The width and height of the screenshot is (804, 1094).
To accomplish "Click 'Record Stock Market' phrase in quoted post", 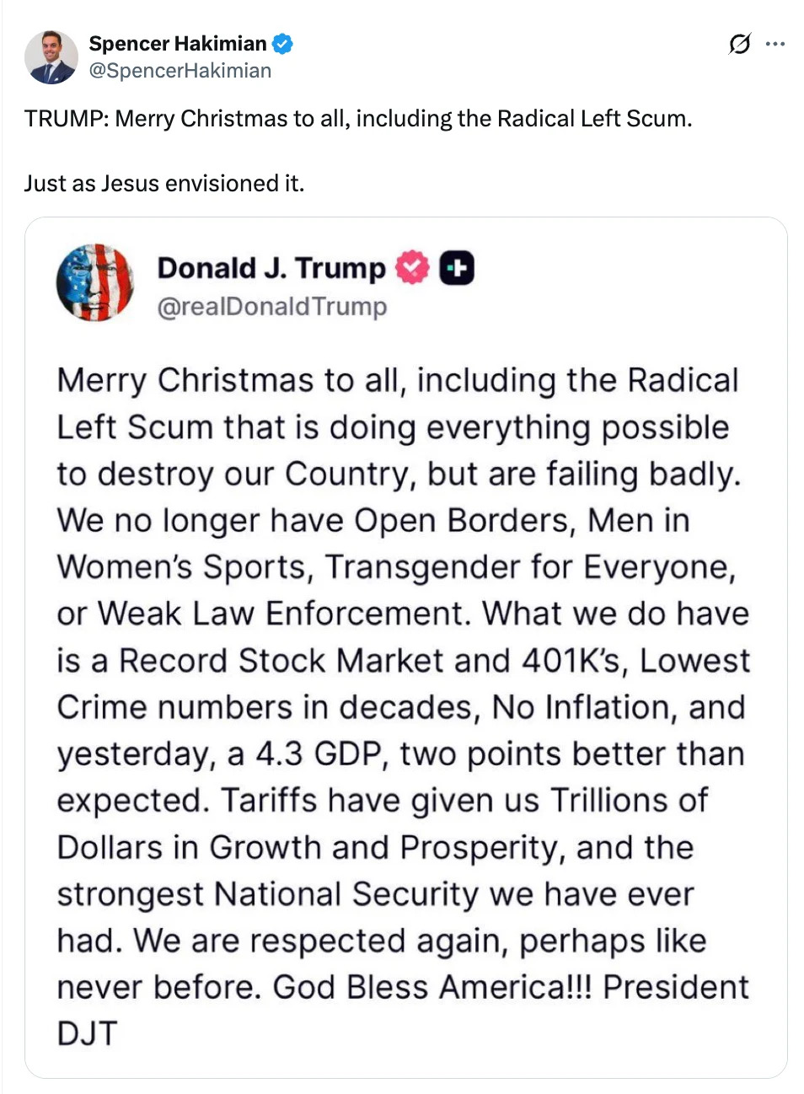I will 281,661.
